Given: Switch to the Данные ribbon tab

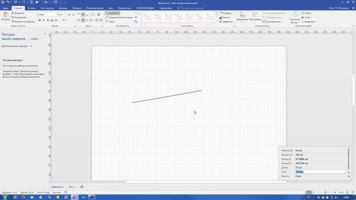Looking at the screenshot, I should tap(63, 8).
